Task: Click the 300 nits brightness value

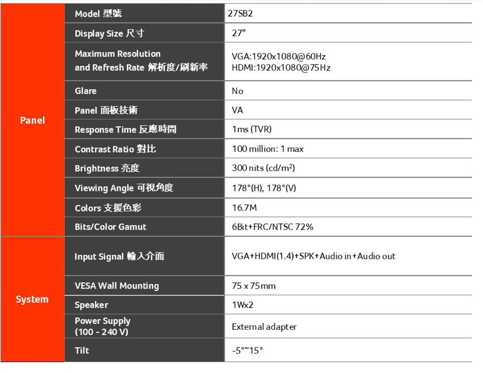Action: [x=263, y=168]
